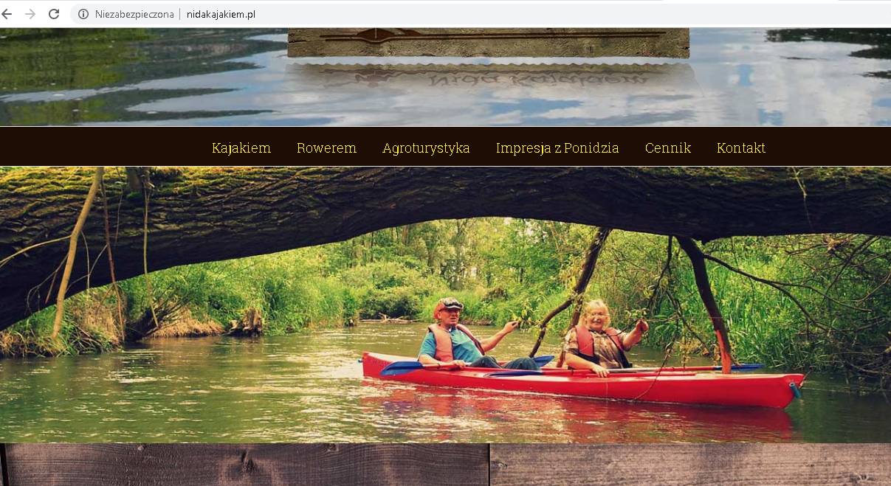Open site info via the circled i icon

point(83,14)
